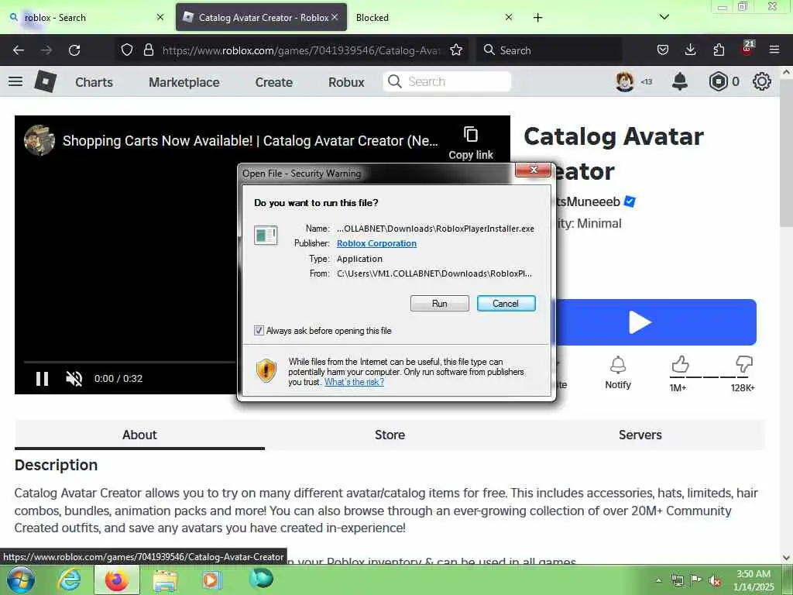This screenshot has height=595, width=793.
Task: Open the Roblox Corporation publisher link
Action: [376, 243]
